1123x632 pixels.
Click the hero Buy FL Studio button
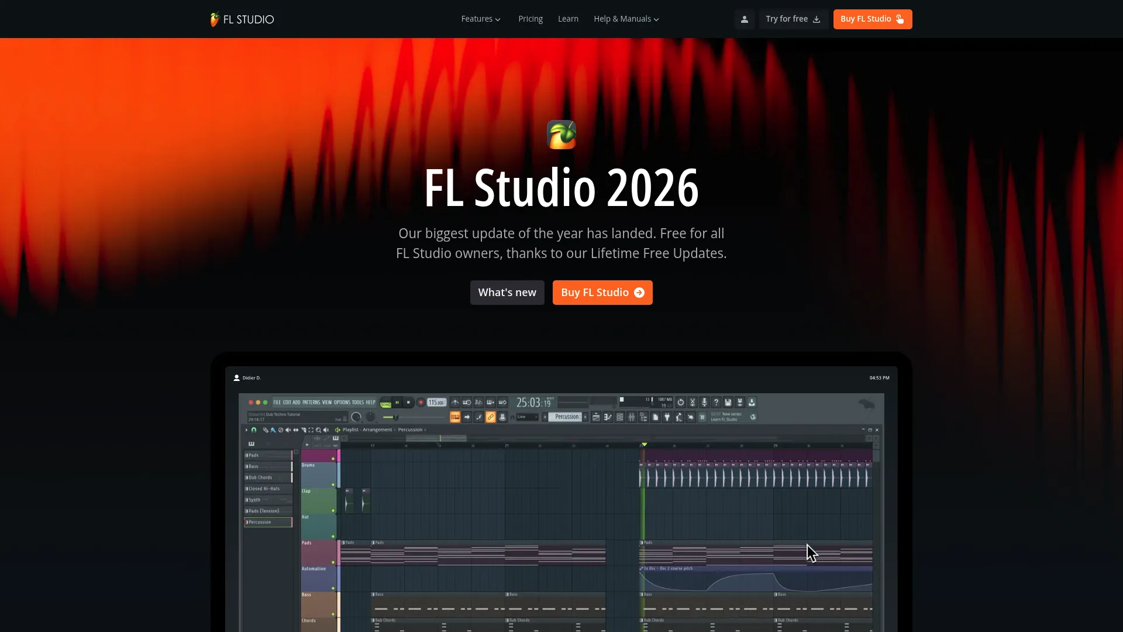click(x=602, y=293)
